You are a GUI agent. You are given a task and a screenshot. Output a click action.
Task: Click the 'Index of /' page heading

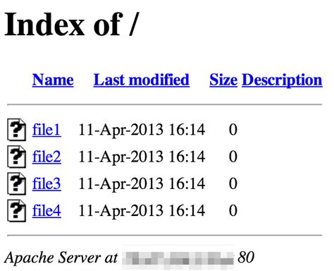pyautogui.click(x=72, y=24)
